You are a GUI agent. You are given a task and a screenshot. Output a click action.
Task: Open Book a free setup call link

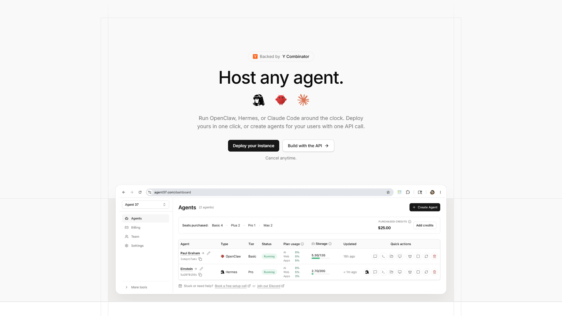(x=232, y=286)
